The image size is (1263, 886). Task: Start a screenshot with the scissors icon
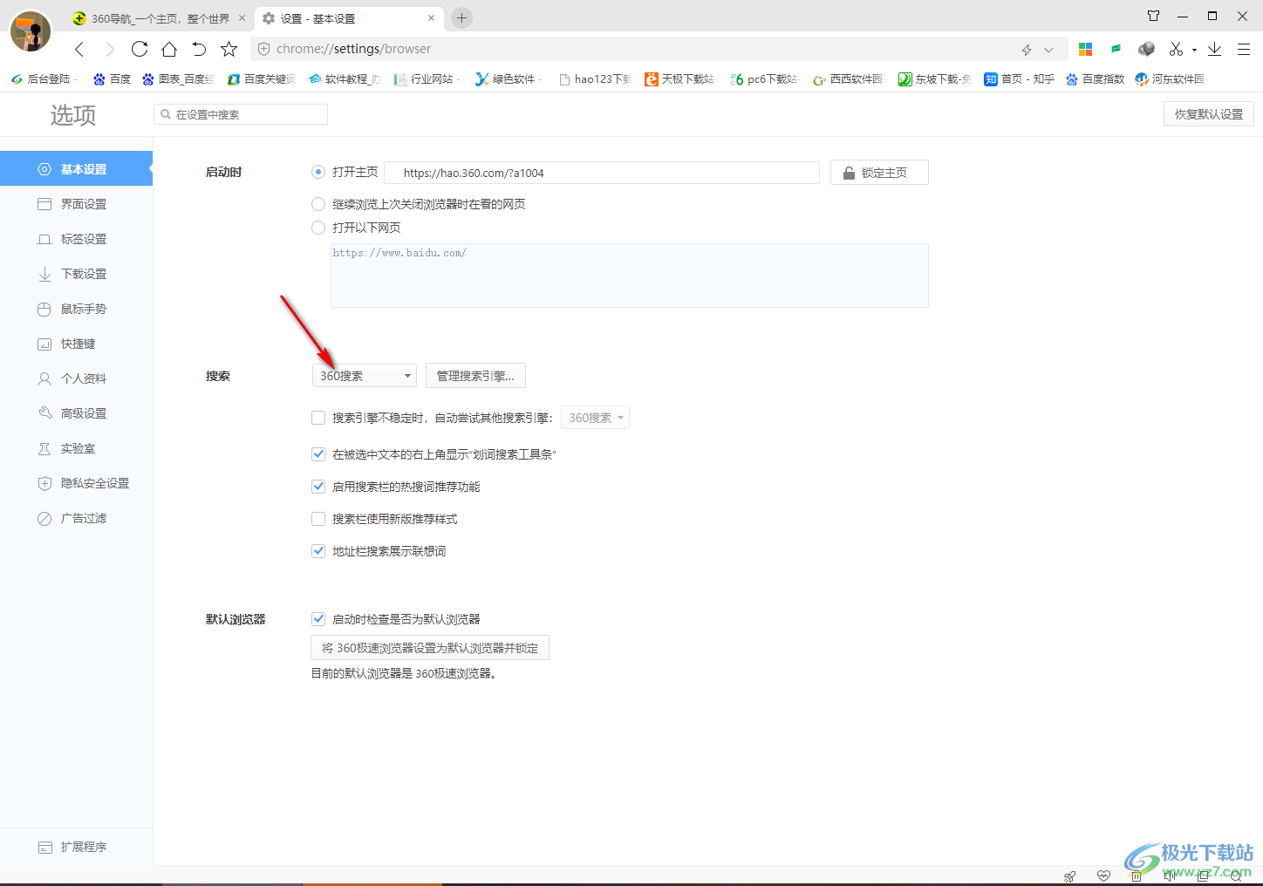pos(1176,50)
